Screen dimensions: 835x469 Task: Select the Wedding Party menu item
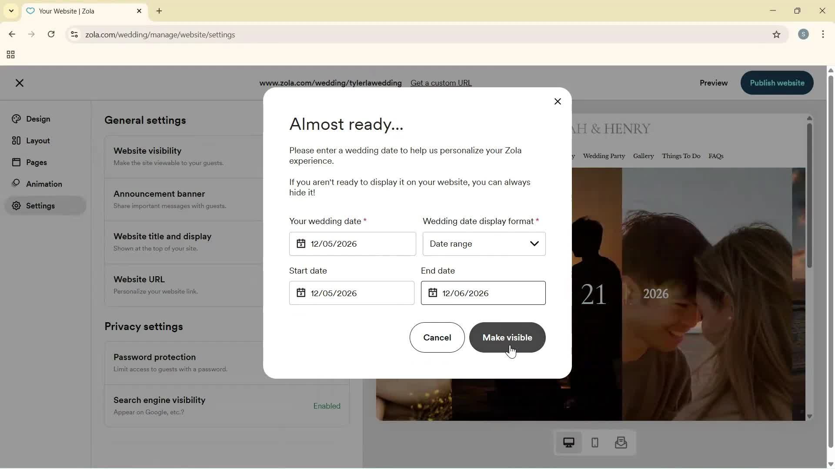tap(604, 156)
